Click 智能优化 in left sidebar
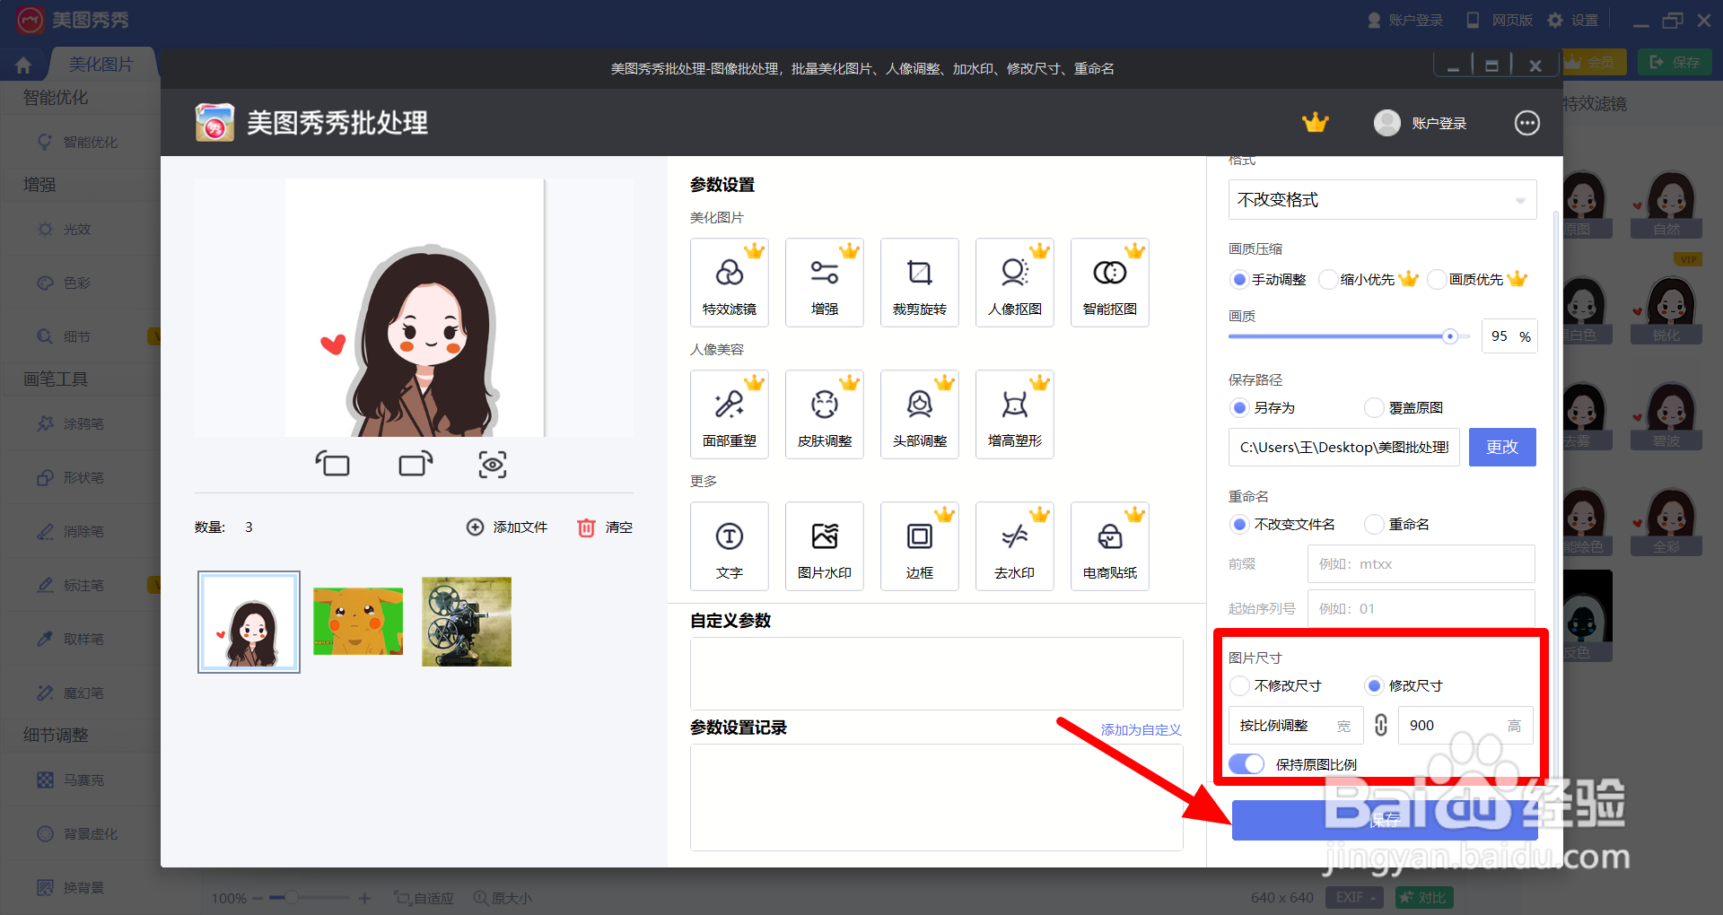Screen dimensions: 1723x915 pos(79,142)
